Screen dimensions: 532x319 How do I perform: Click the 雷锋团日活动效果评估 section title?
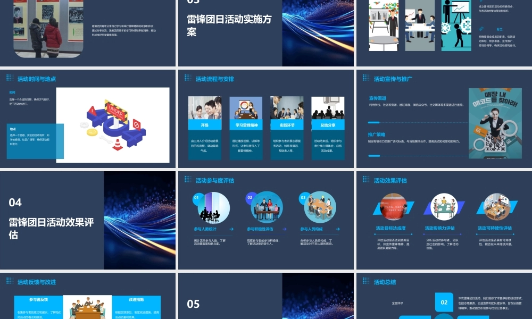(x=51, y=229)
